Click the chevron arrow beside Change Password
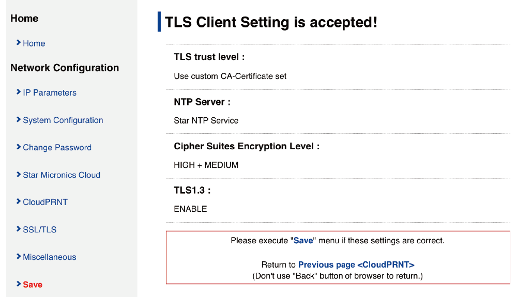517x297 pixels. (x=19, y=147)
